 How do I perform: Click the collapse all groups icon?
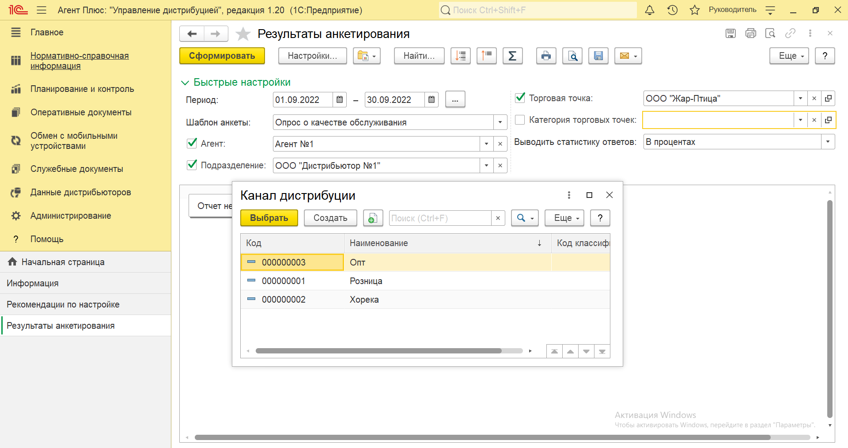(x=487, y=56)
